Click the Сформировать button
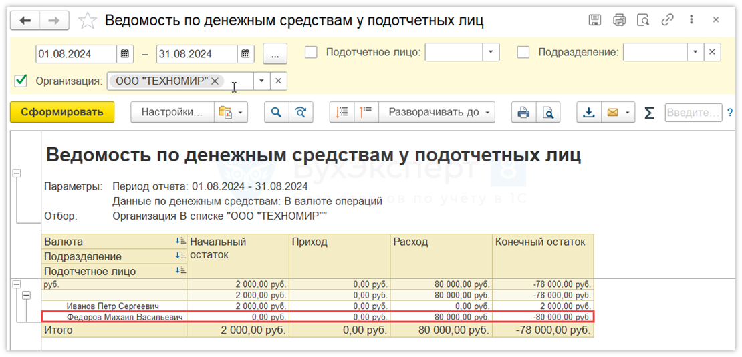This screenshot has width=742, height=357. (x=62, y=112)
